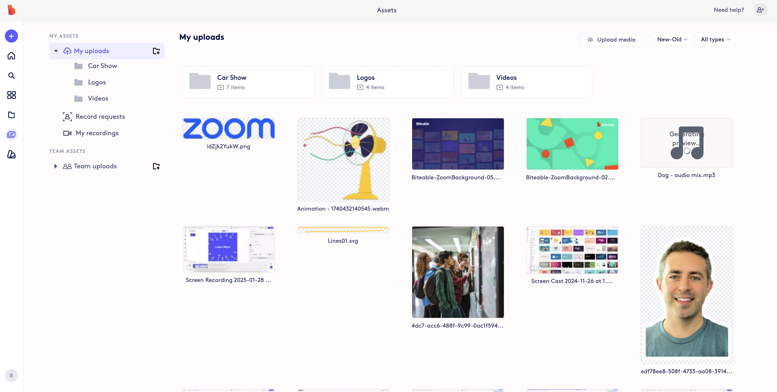Expand the Team uploads section
The height and width of the screenshot is (392, 777).
[55, 166]
